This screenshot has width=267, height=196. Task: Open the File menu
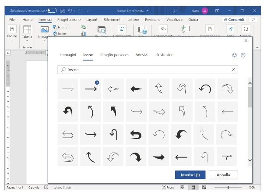[x=12, y=19]
